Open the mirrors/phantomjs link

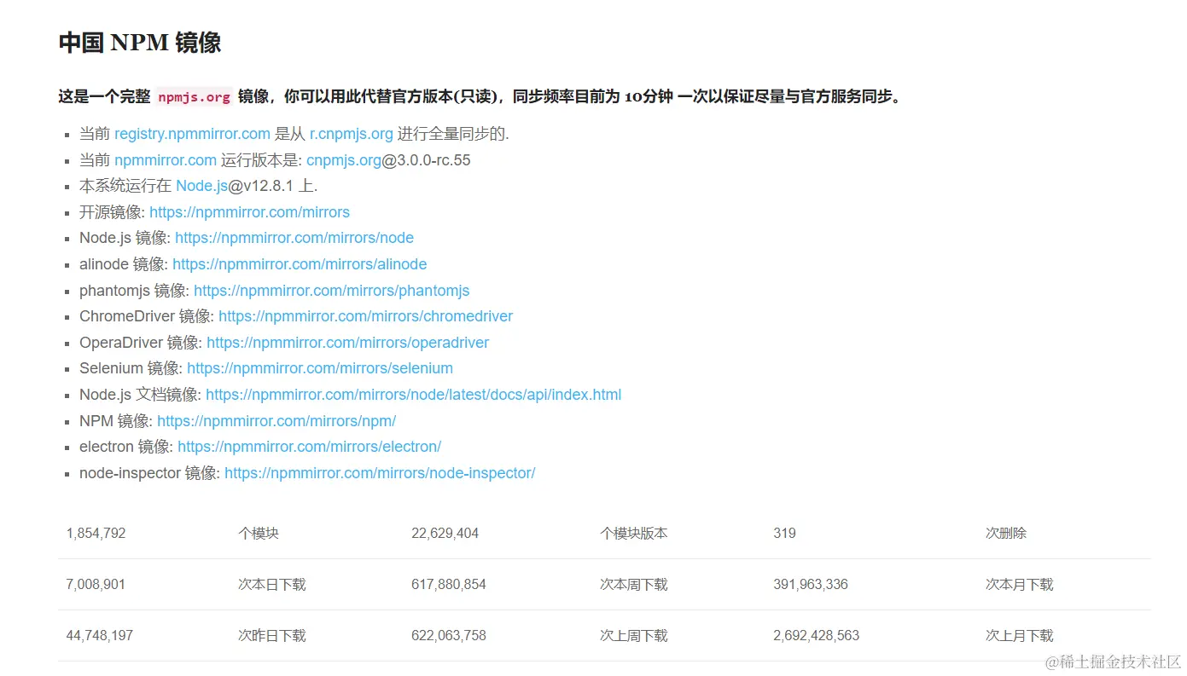pyautogui.click(x=331, y=291)
